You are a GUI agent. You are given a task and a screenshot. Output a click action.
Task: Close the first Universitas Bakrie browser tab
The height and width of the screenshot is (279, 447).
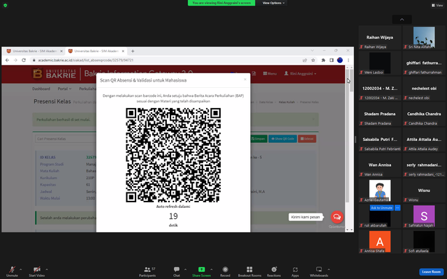coord(61,51)
